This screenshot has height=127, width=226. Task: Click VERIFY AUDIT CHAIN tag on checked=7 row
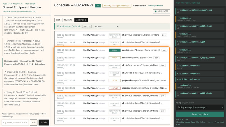(x=115, y=66)
